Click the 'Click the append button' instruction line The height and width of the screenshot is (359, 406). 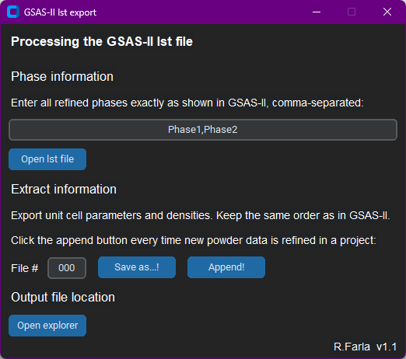point(194,240)
